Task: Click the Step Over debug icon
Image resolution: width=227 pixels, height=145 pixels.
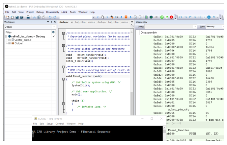Action: pyautogui.click(x=181, y=17)
